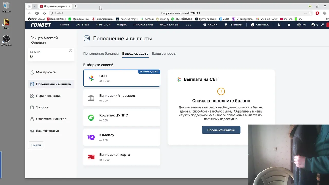Click the Выйти logout button
329x185 pixels.
click(x=36, y=145)
